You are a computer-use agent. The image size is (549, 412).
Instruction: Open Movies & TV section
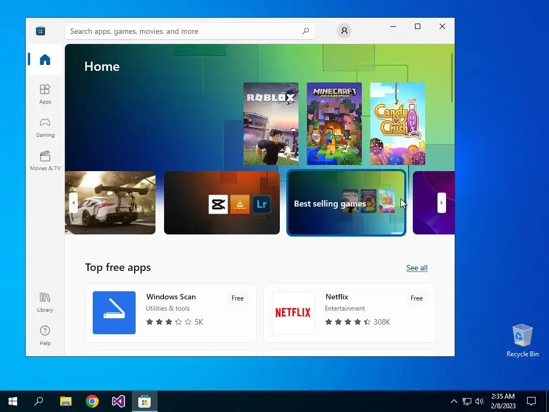[x=45, y=161]
